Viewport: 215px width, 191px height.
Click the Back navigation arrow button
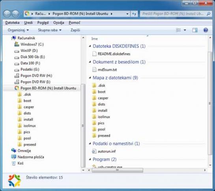click(x=7, y=14)
